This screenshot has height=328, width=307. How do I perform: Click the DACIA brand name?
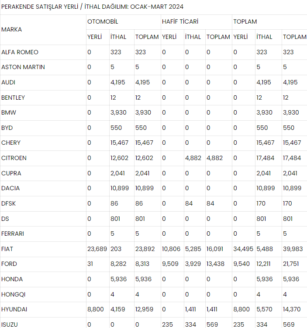[10, 188]
